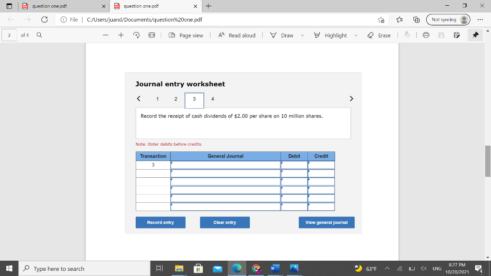Search within the PDF document
Image resolution: width=491 pixels, height=276 pixels.
(39, 35)
